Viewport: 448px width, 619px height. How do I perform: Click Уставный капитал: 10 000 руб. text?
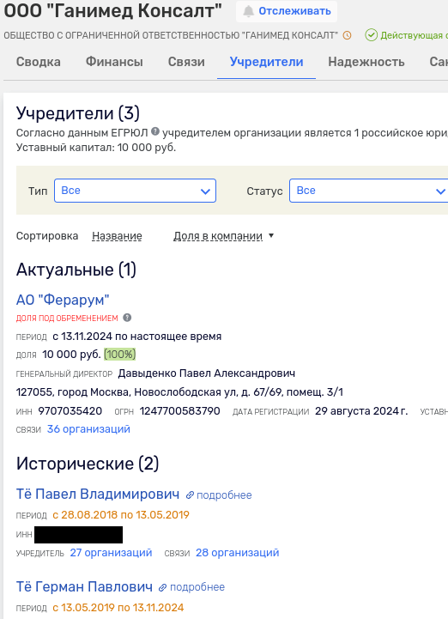pos(96,148)
